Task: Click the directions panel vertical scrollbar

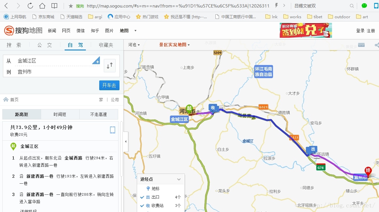Action: pos(121,149)
